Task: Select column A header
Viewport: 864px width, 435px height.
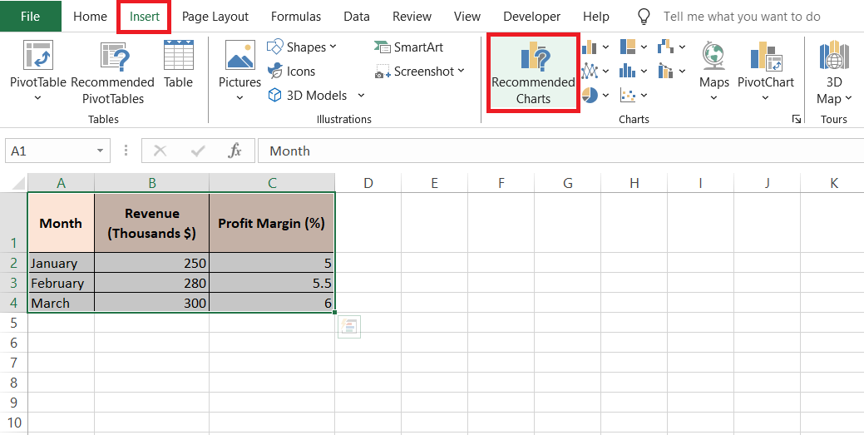Action: tap(62, 182)
